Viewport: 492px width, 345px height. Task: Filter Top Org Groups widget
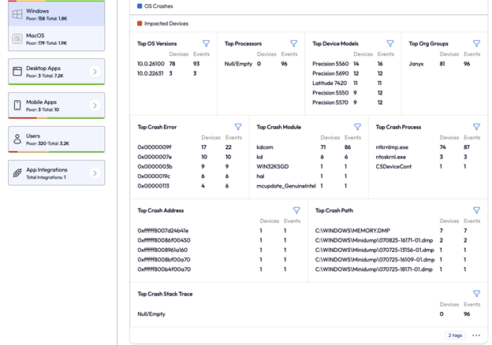476,43
